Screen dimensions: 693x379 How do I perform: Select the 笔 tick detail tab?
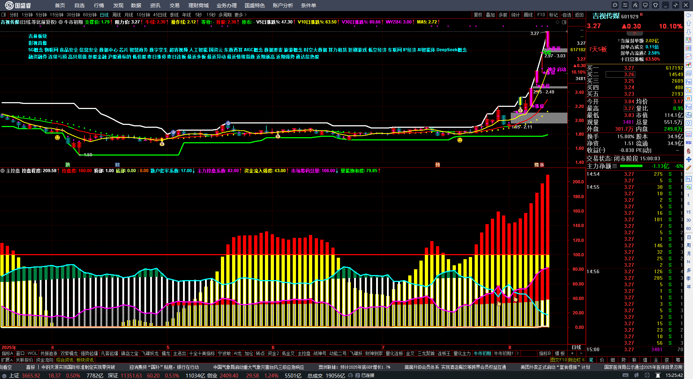tap(591, 360)
